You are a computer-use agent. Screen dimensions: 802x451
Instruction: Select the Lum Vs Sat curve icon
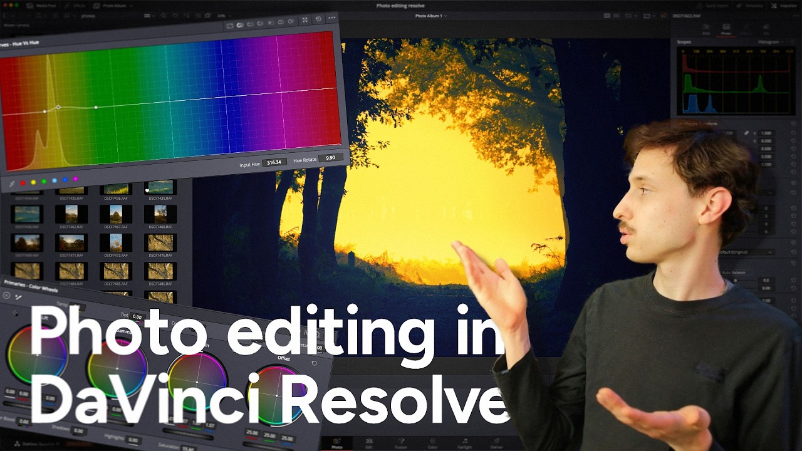click(x=271, y=23)
